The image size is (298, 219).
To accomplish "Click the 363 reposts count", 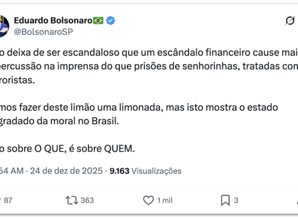I will [x=87, y=200].
